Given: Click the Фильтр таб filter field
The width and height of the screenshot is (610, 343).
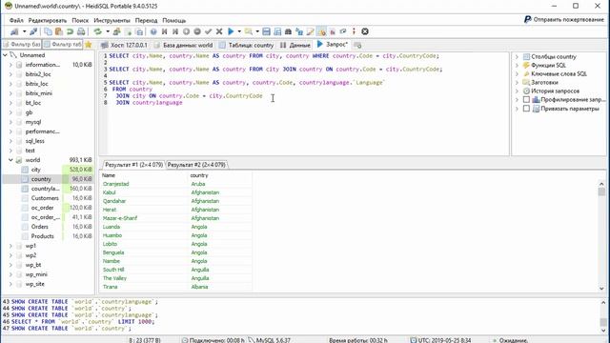Looking at the screenshot, I should tap(63, 45).
